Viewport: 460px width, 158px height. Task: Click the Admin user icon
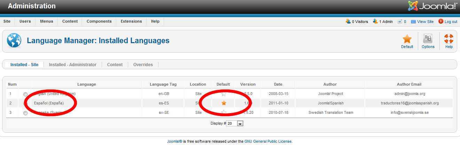(x=375, y=21)
